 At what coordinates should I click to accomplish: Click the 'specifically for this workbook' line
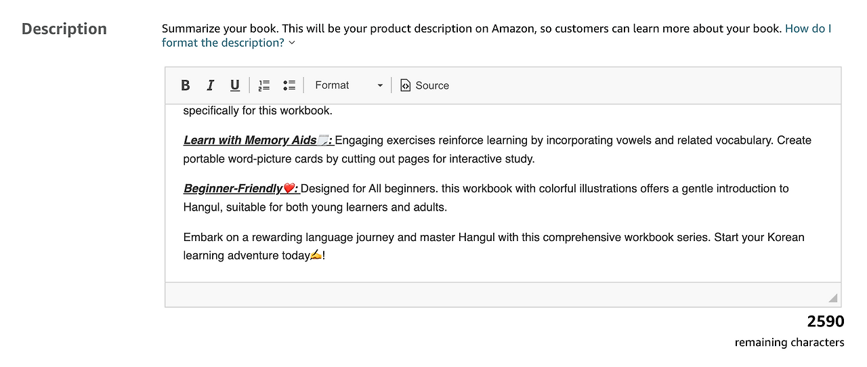257,110
